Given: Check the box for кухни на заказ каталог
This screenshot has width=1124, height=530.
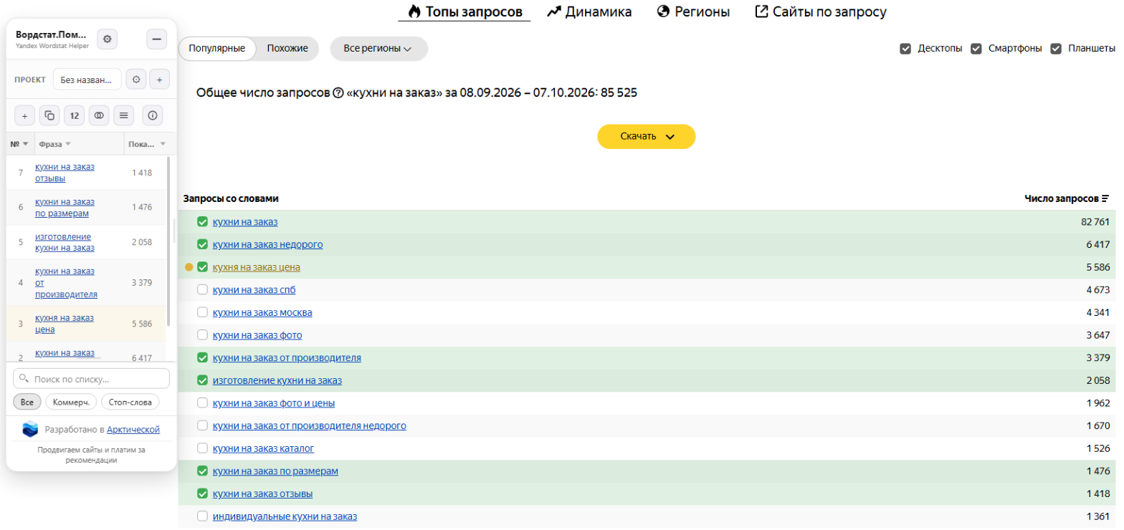Looking at the screenshot, I should 202,448.
